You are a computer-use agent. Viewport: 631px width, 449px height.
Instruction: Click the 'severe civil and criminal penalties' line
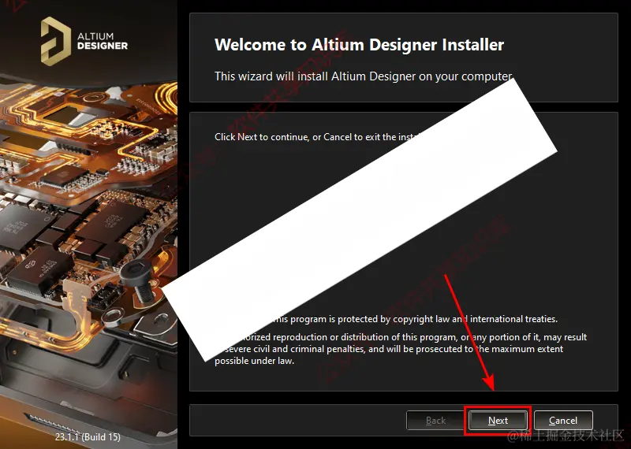393,349
